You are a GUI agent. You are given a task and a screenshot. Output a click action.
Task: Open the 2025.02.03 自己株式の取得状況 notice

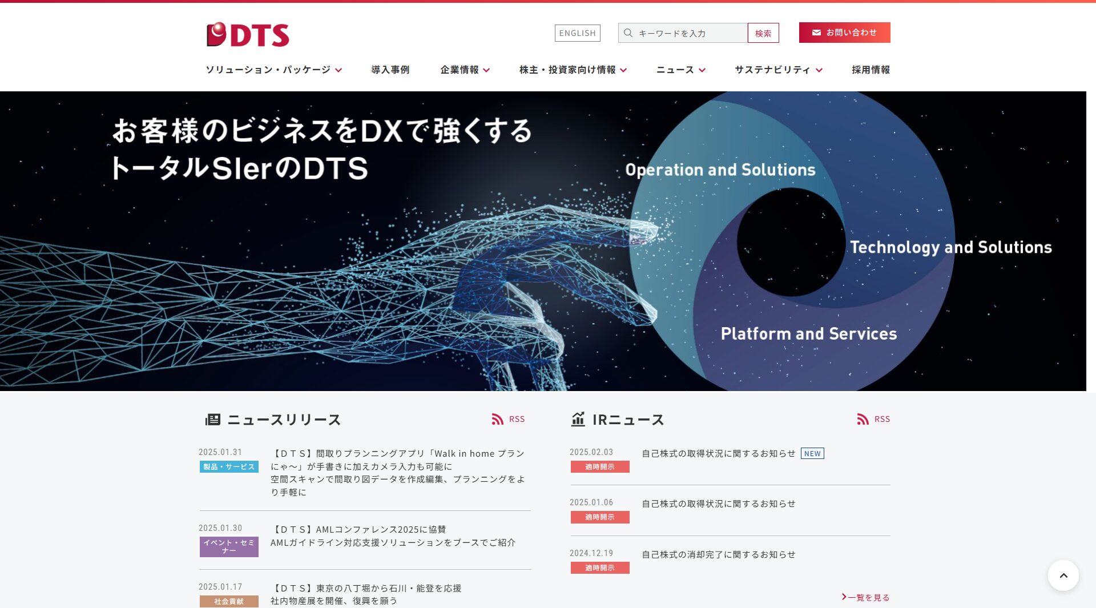pyautogui.click(x=718, y=453)
